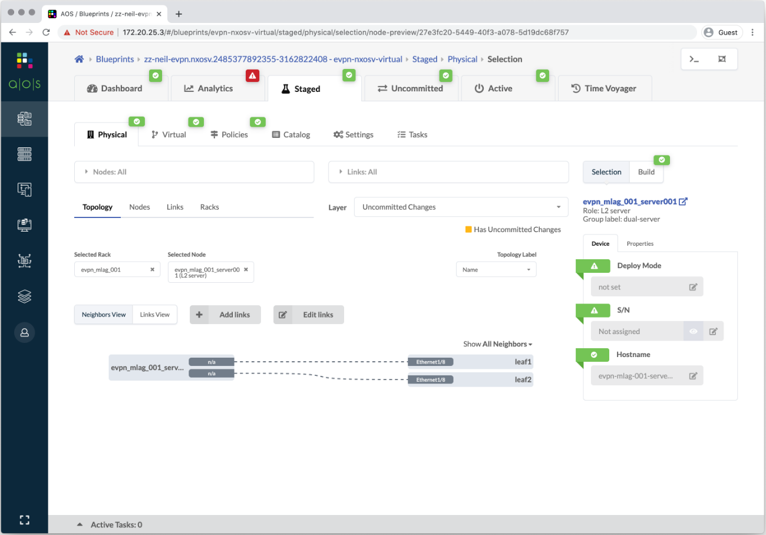The image size is (766, 535).
Task: Click the Edit links button
Action: [x=308, y=315]
